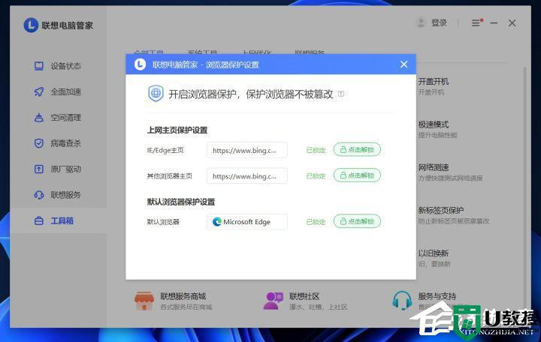Open the 极速模式 tool
The width and height of the screenshot is (541, 342).
[x=434, y=124]
